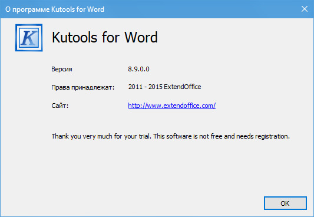The image size is (314, 217).
Task: Click the trial registration notice text
Action: pos(171,136)
